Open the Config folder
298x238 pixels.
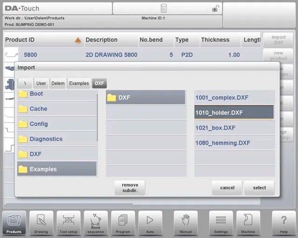pos(57,124)
